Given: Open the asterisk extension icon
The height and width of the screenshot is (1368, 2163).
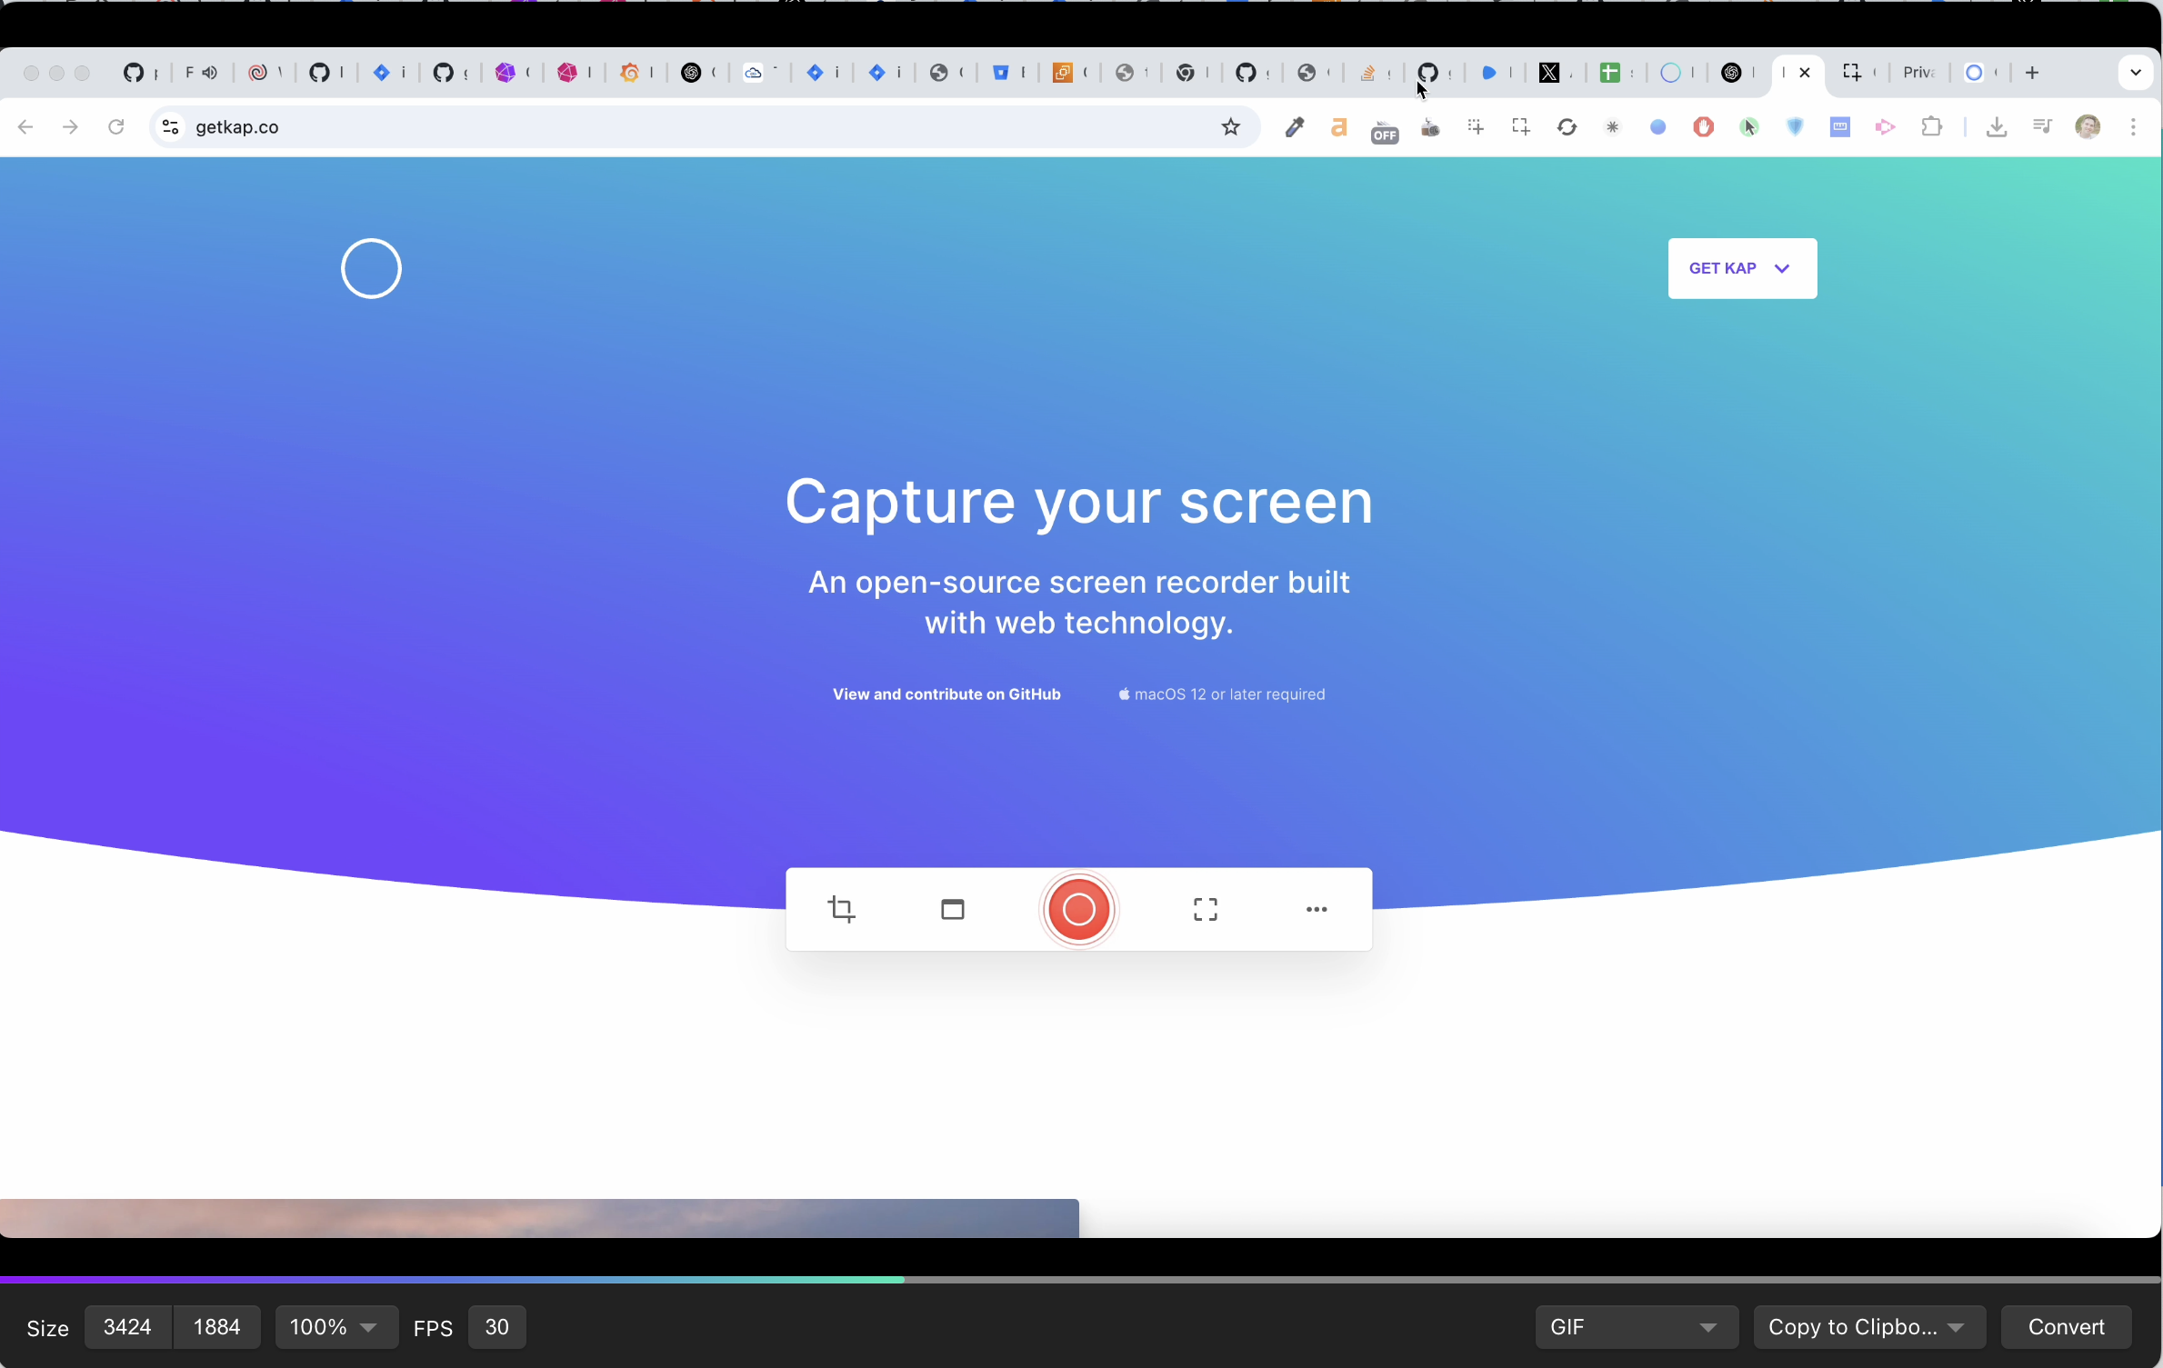Looking at the screenshot, I should [x=1612, y=127].
